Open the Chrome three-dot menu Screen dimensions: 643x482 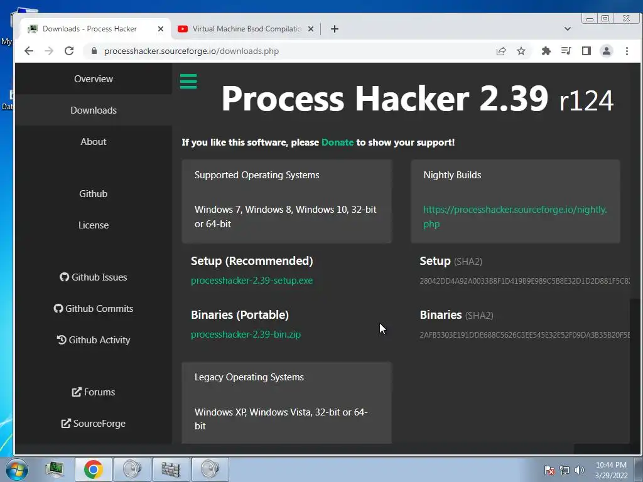627,51
